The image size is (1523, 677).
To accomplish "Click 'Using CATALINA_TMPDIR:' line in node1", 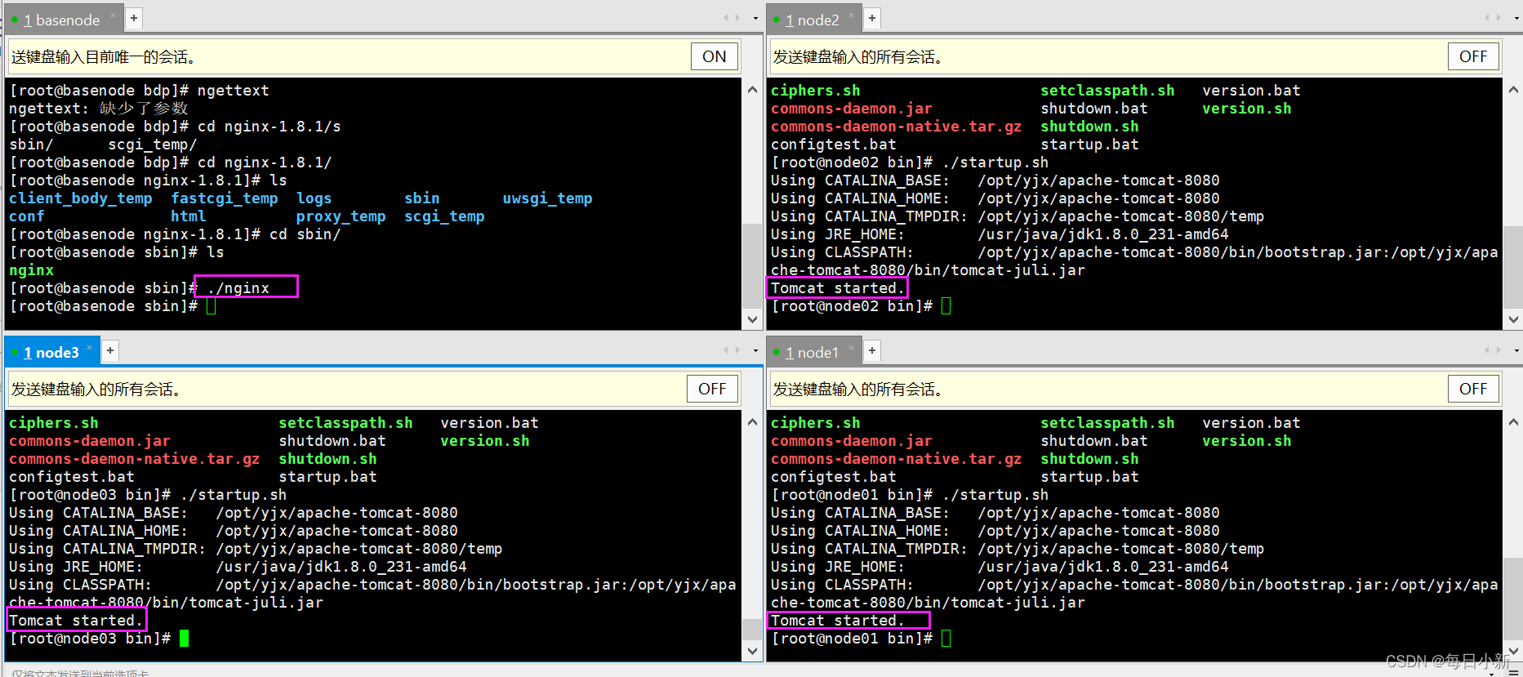I will pos(1018,549).
